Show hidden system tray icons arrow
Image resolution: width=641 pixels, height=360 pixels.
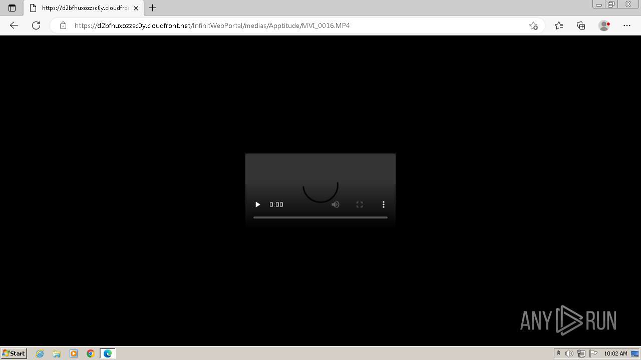click(x=558, y=353)
